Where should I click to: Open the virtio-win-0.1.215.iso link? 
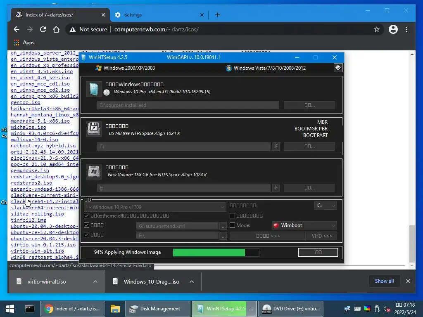(x=43, y=245)
